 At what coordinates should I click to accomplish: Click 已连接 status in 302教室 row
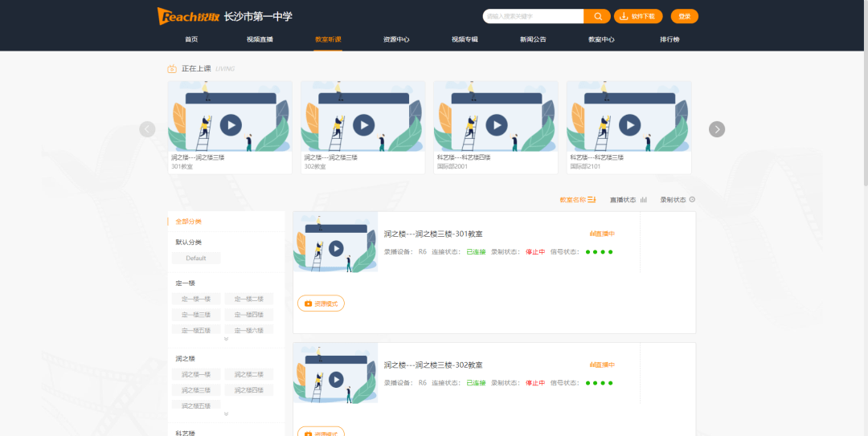coord(476,383)
